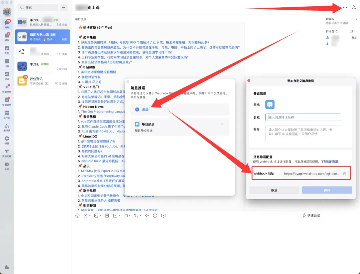
Task: Open the 阿里云推出低价 AI 编程套餐 link
Action: point(101,201)
